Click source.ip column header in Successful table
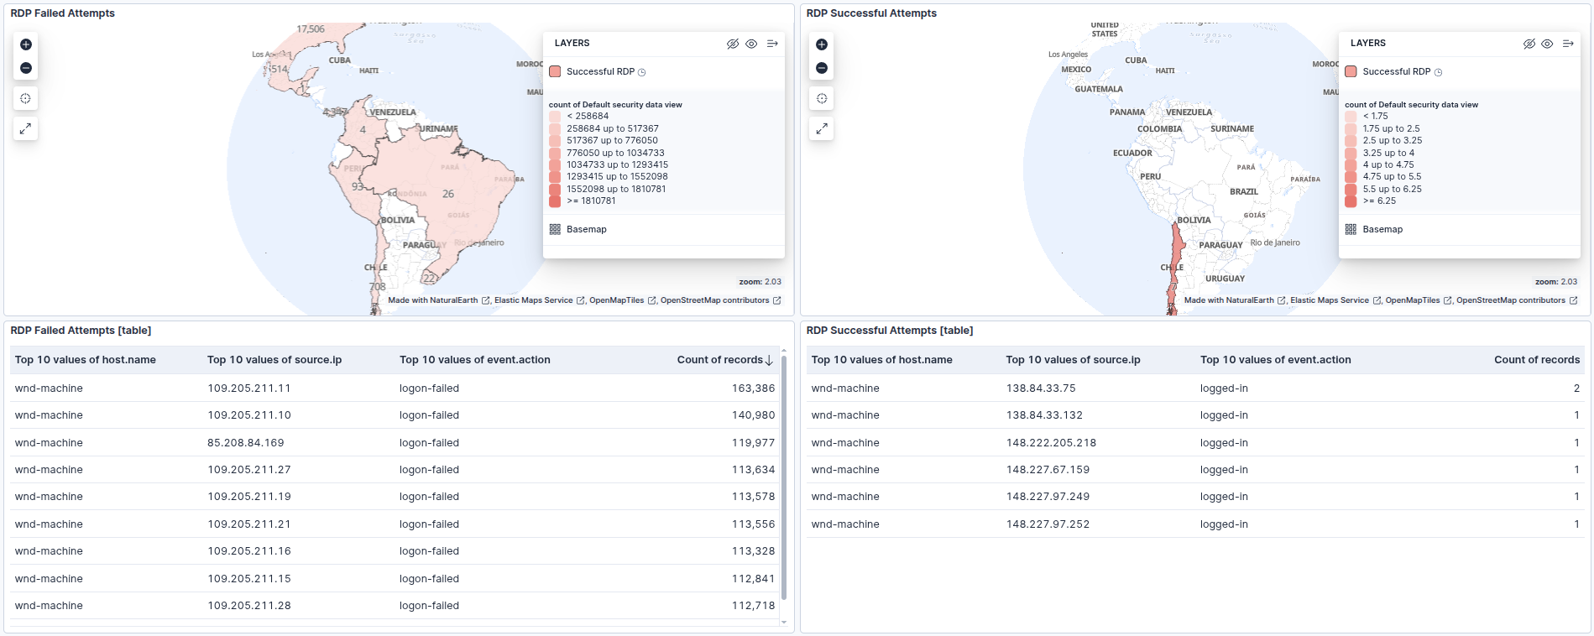This screenshot has width=1594, height=636. click(x=1074, y=360)
